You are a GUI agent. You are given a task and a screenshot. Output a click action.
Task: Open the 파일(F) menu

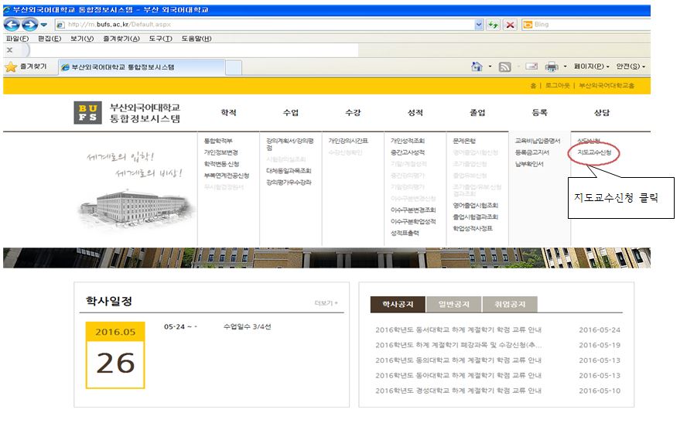(x=17, y=39)
